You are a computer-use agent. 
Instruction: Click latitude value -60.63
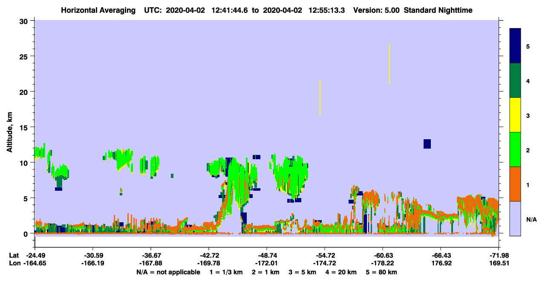tap(383, 255)
